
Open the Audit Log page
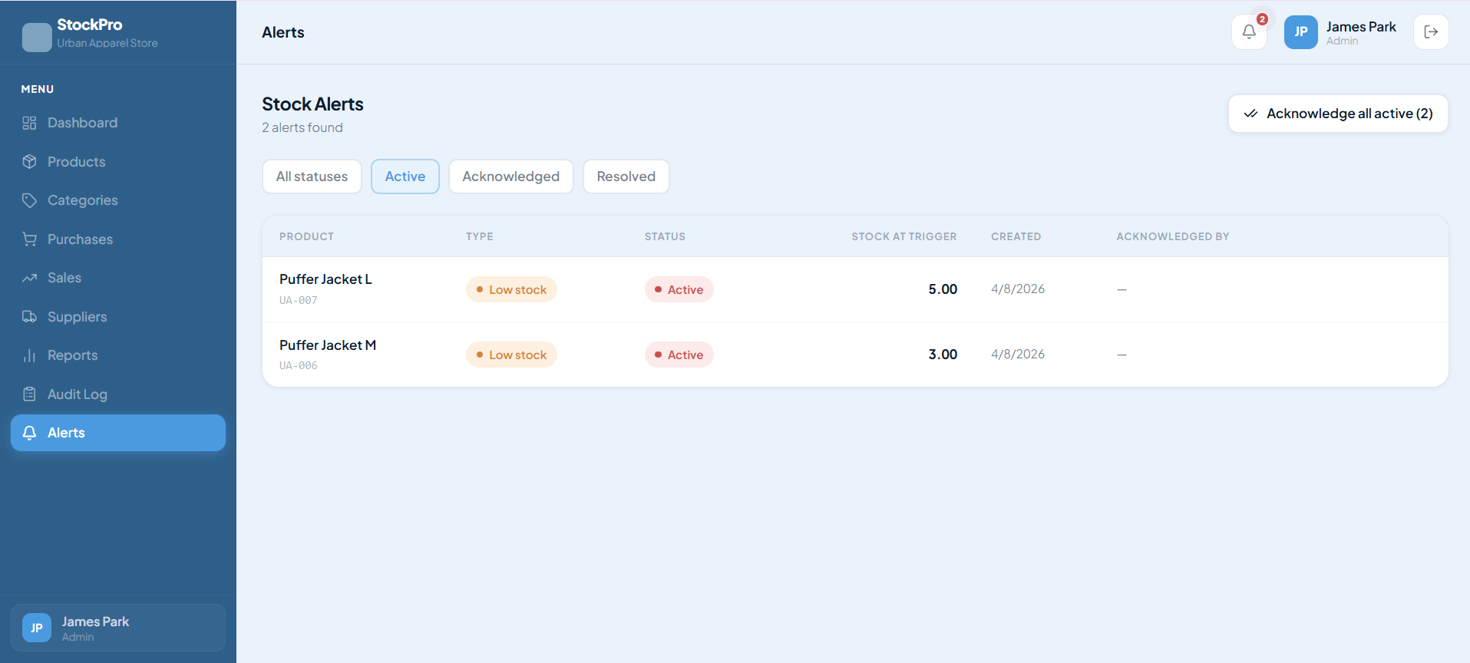[x=77, y=394]
